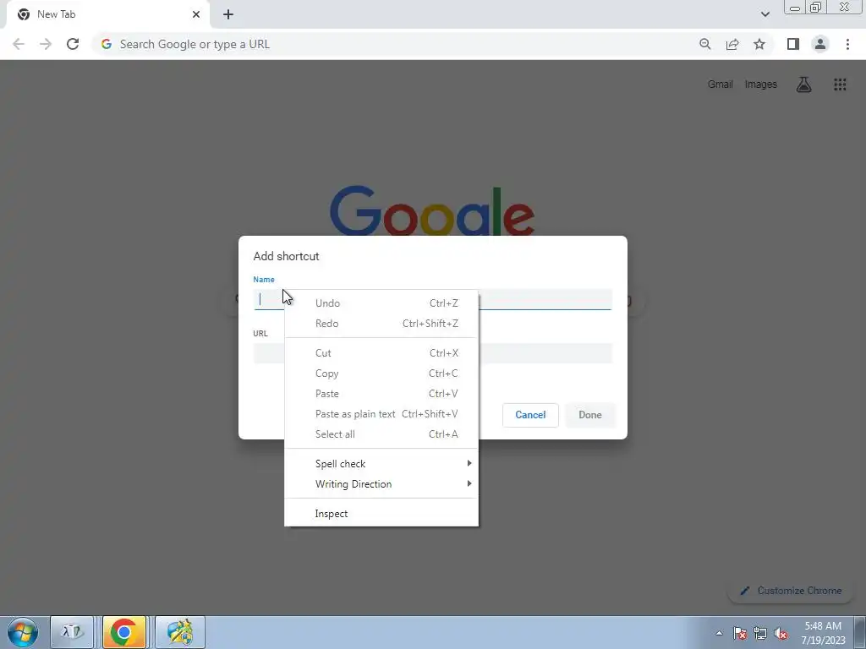Click the share page icon
The height and width of the screenshot is (649, 866).
click(732, 44)
